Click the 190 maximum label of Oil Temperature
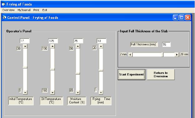 (x=45, y=48)
